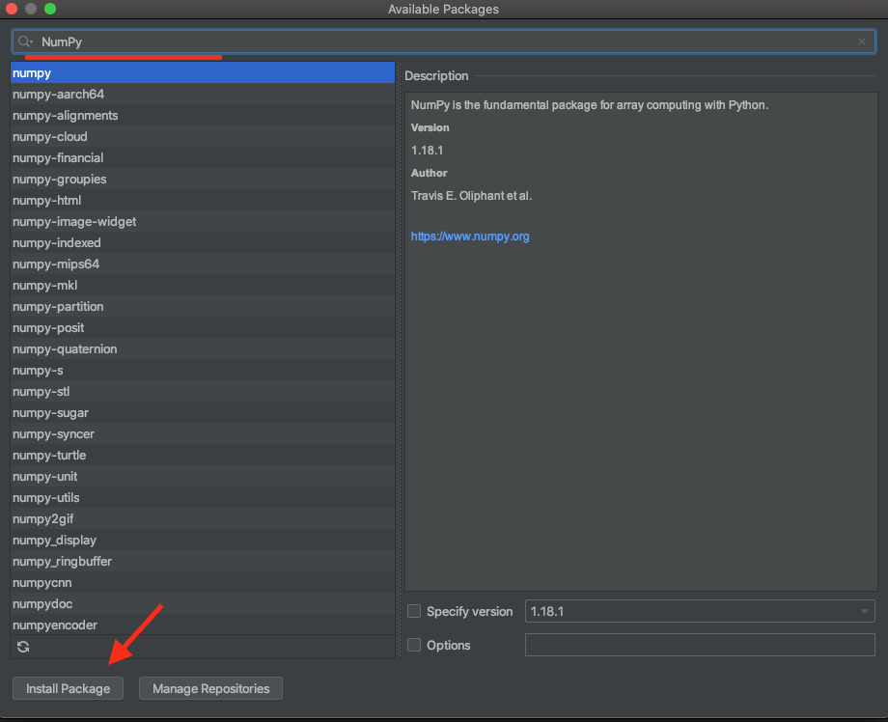Select numpy-s package

click(203, 371)
